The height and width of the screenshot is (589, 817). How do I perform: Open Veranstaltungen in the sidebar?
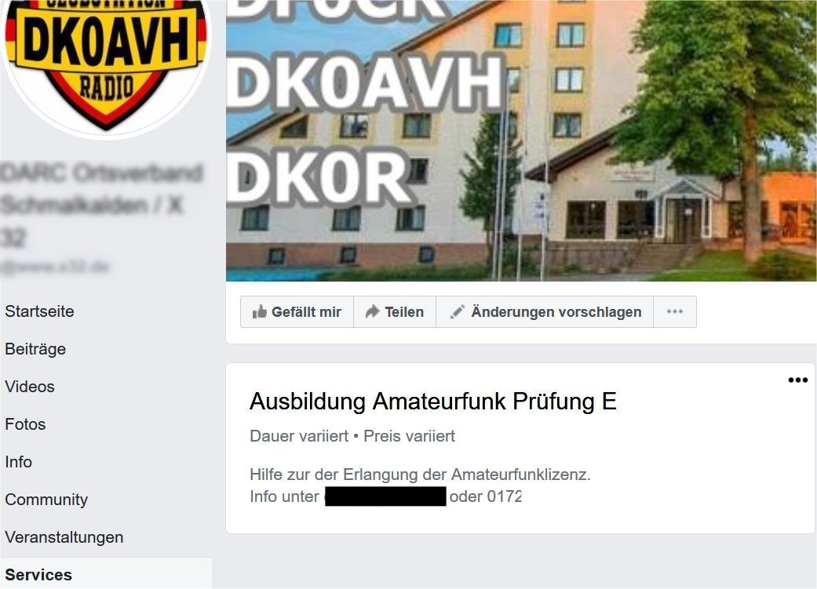pyautogui.click(x=64, y=537)
